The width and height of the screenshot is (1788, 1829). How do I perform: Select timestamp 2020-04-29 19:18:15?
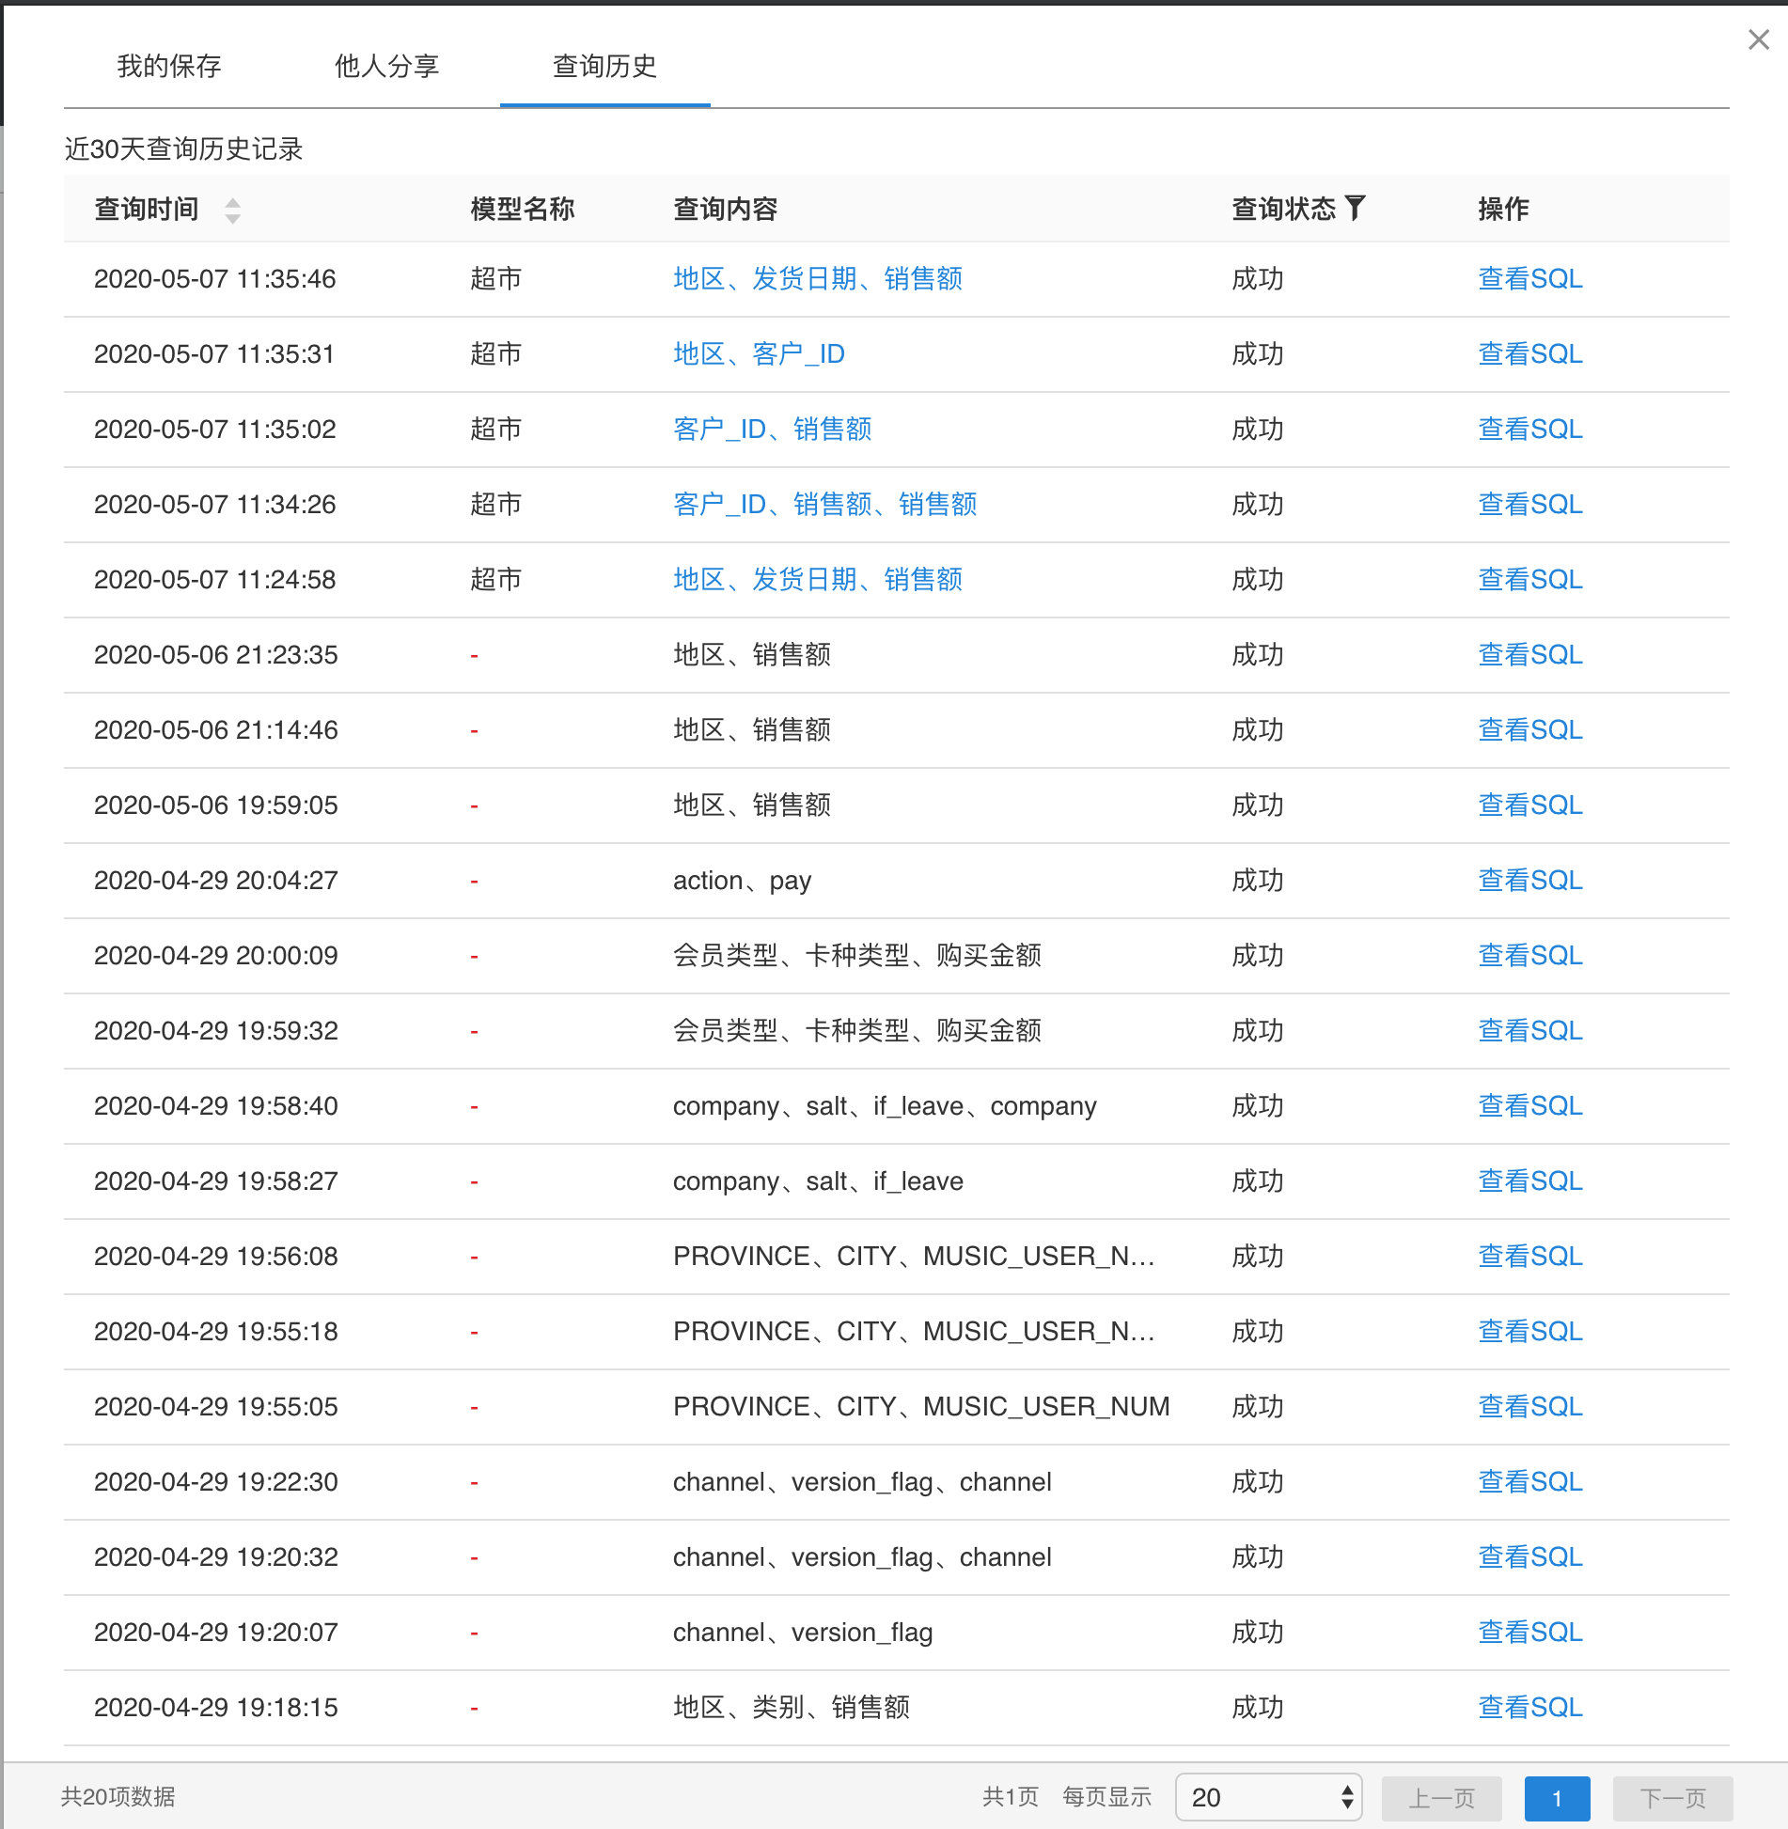(216, 1708)
